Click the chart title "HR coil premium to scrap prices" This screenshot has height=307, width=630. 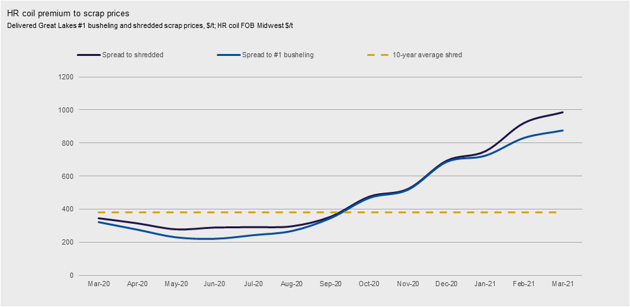pos(64,13)
